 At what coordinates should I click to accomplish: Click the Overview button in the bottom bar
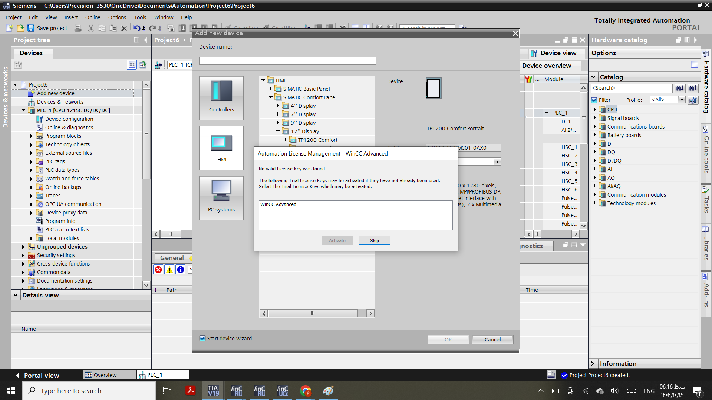pos(109,375)
